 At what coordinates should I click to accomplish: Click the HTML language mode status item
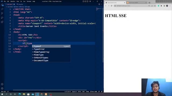click(87, 91)
